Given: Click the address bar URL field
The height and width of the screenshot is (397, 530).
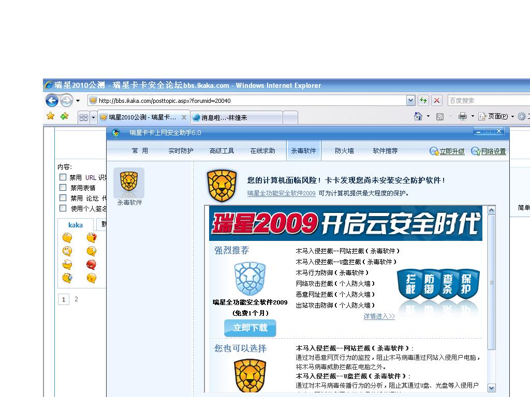Looking at the screenshot, I should coord(247,101).
